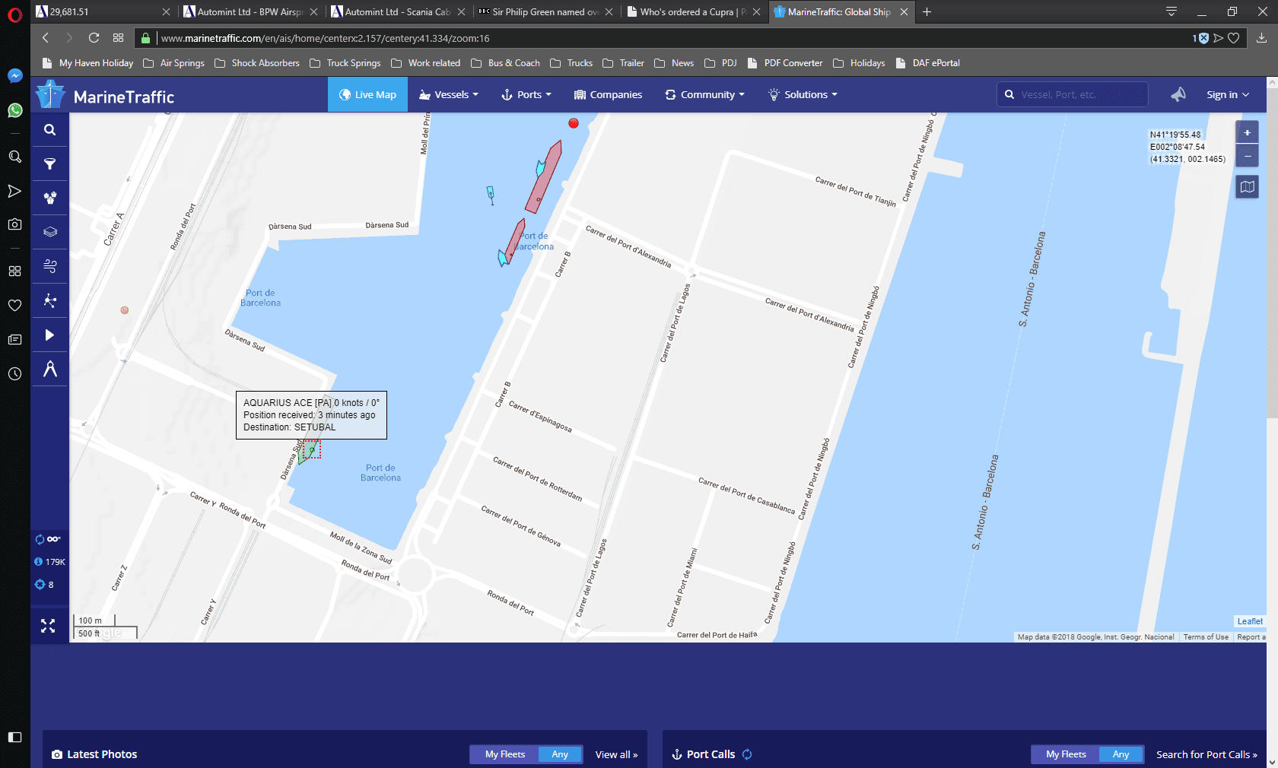
Task: Open the announcements megaphone icon
Action: (1178, 95)
